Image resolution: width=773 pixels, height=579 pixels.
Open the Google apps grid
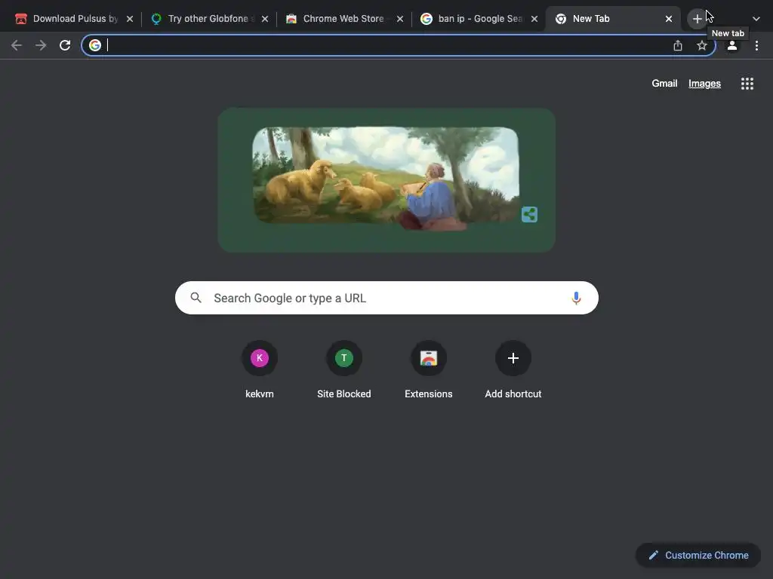747,84
